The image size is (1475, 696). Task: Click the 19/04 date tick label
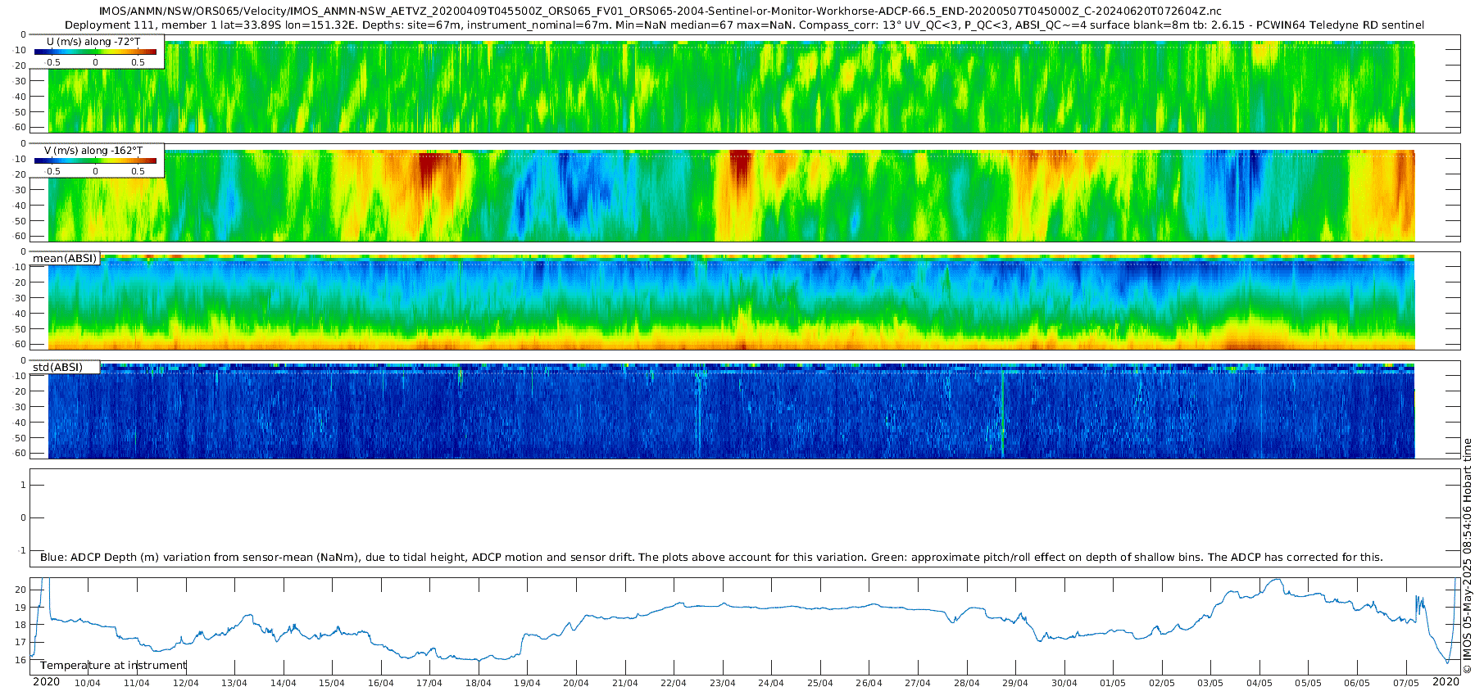(527, 683)
